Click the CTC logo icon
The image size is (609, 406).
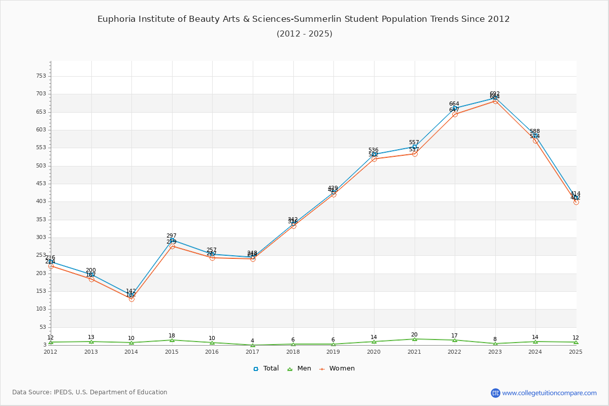(495, 393)
